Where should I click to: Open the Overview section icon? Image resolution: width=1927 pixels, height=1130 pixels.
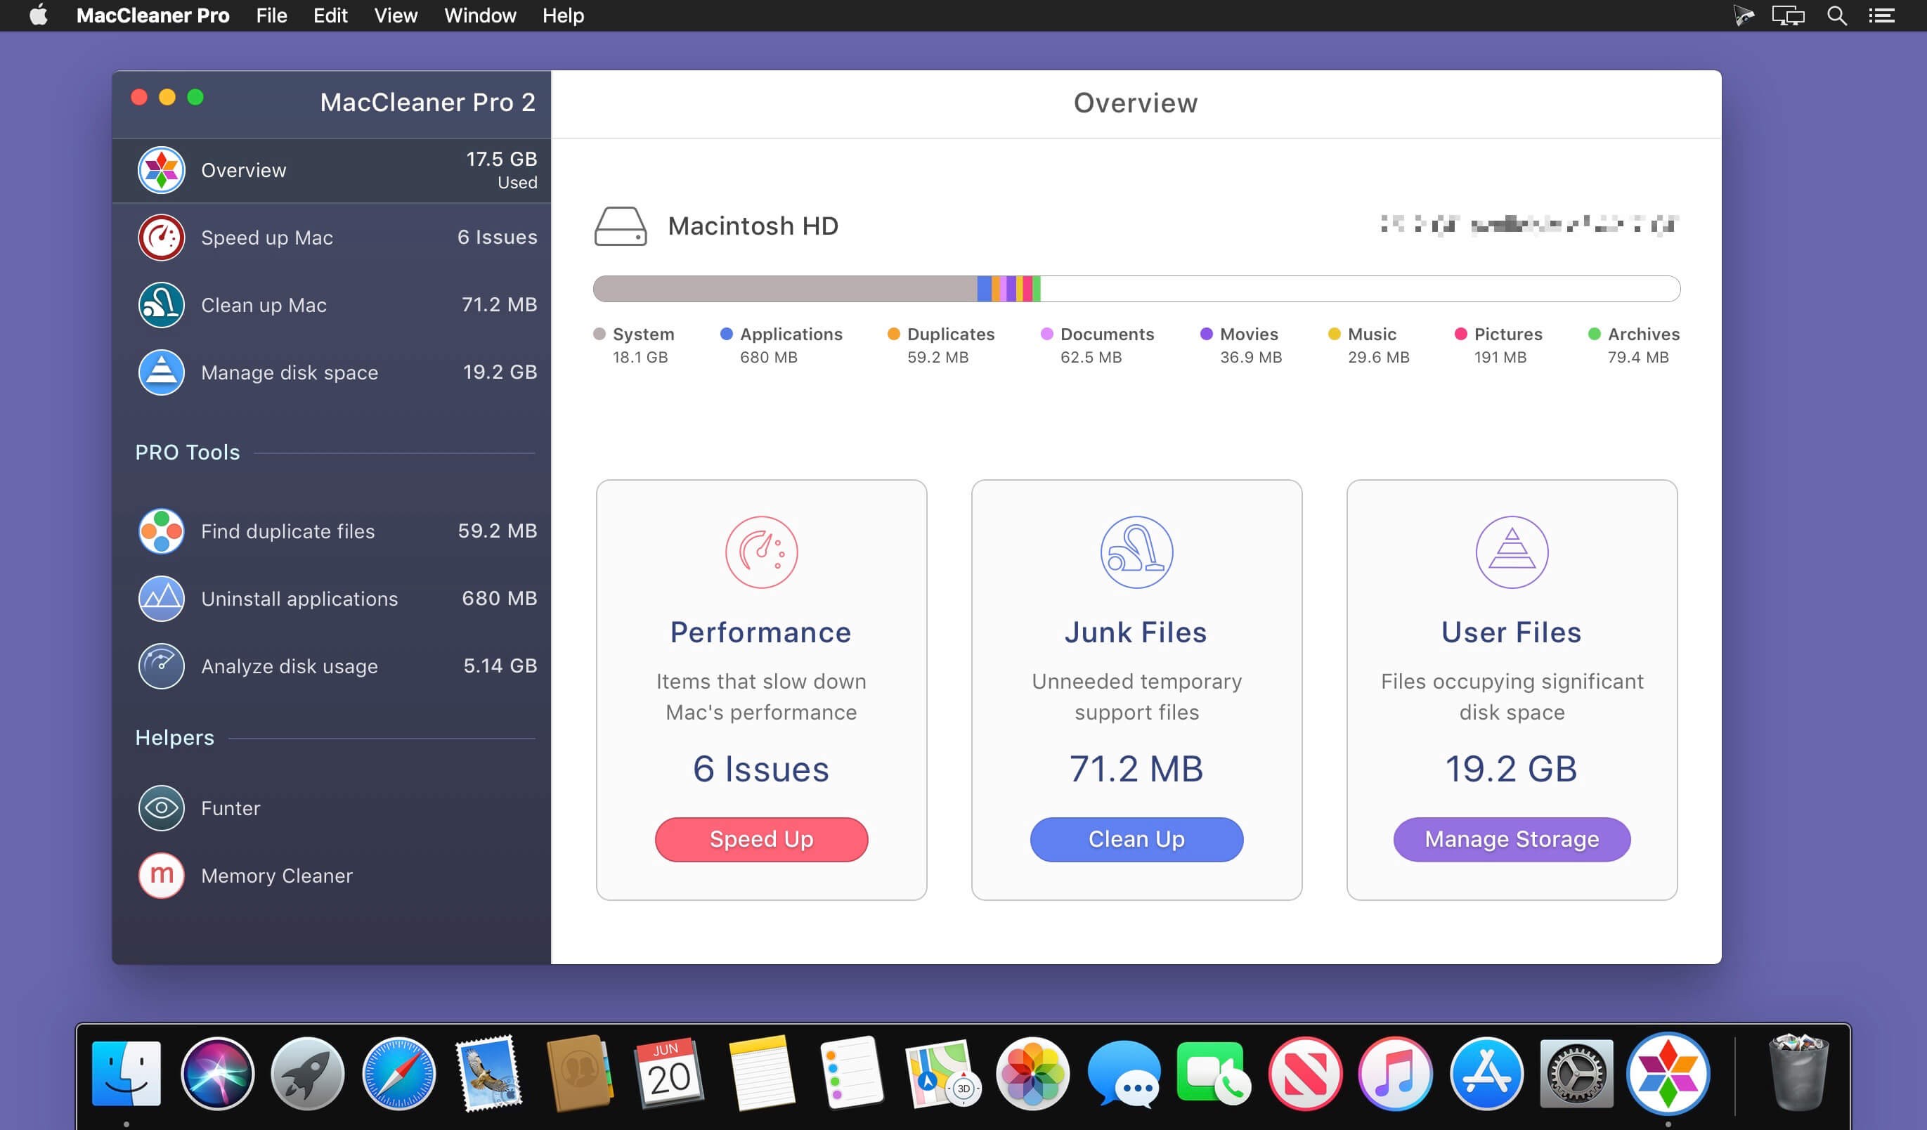coord(162,170)
